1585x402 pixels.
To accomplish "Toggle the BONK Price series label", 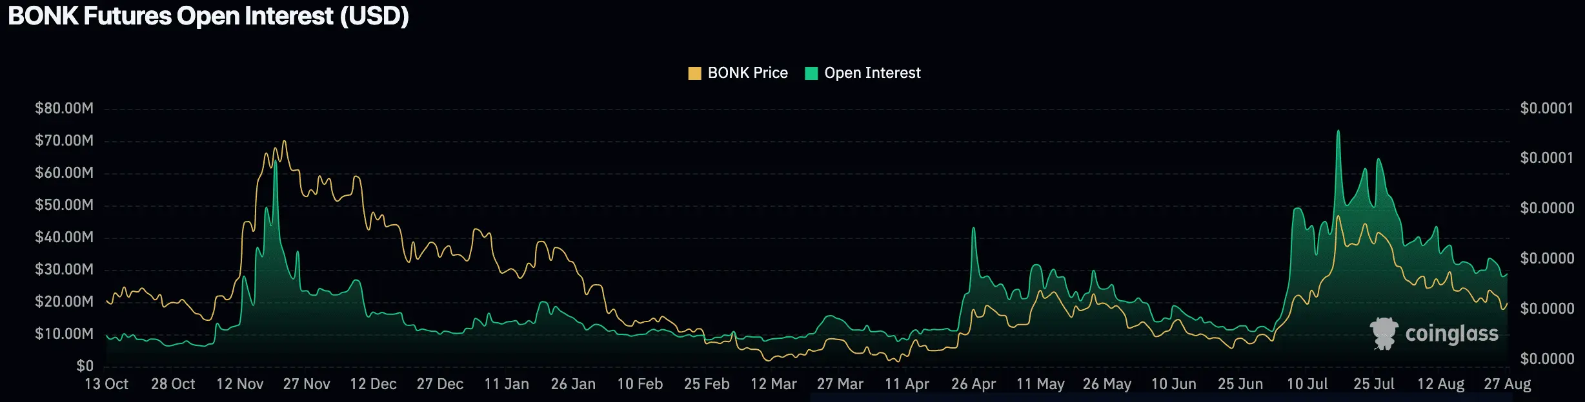I will (747, 73).
